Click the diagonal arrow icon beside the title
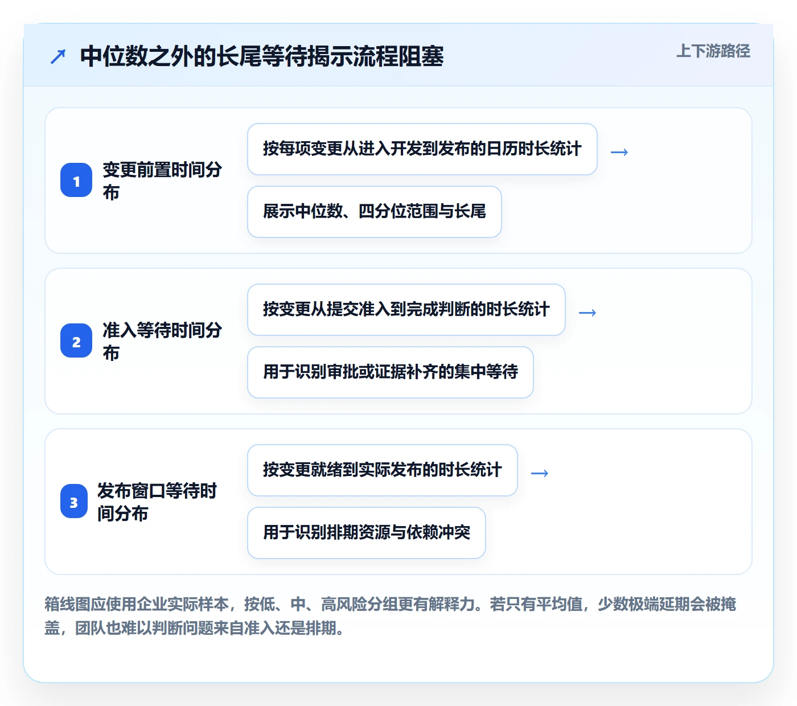The image size is (797, 706). 58,56
